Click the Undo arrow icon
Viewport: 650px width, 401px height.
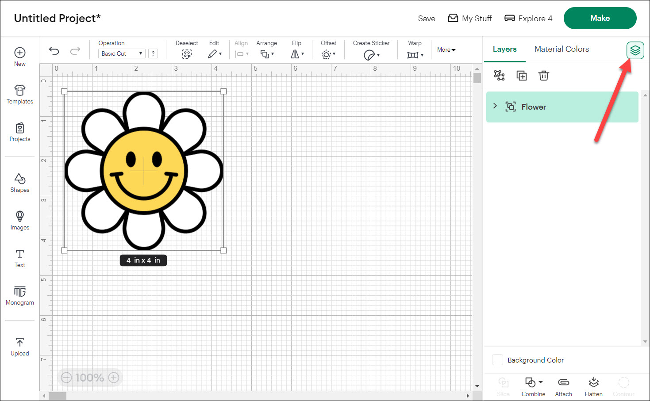click(x=54, y=51)
